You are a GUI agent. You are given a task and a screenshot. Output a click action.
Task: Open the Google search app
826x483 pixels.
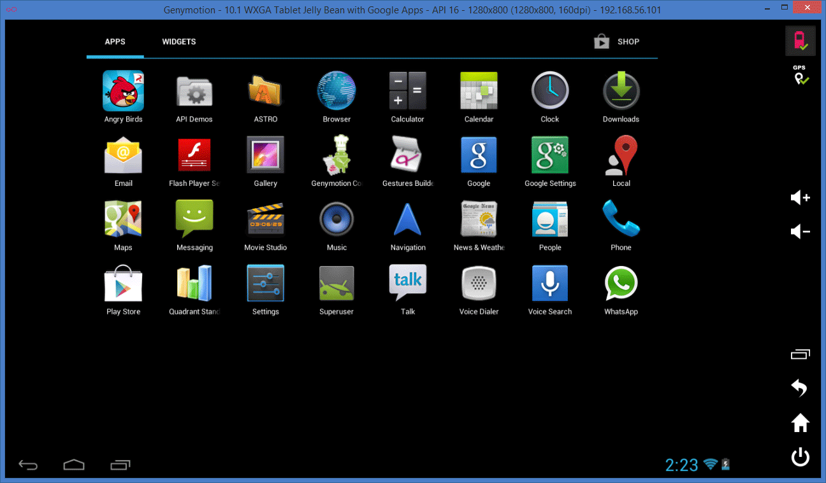click(x=479, y=155)
